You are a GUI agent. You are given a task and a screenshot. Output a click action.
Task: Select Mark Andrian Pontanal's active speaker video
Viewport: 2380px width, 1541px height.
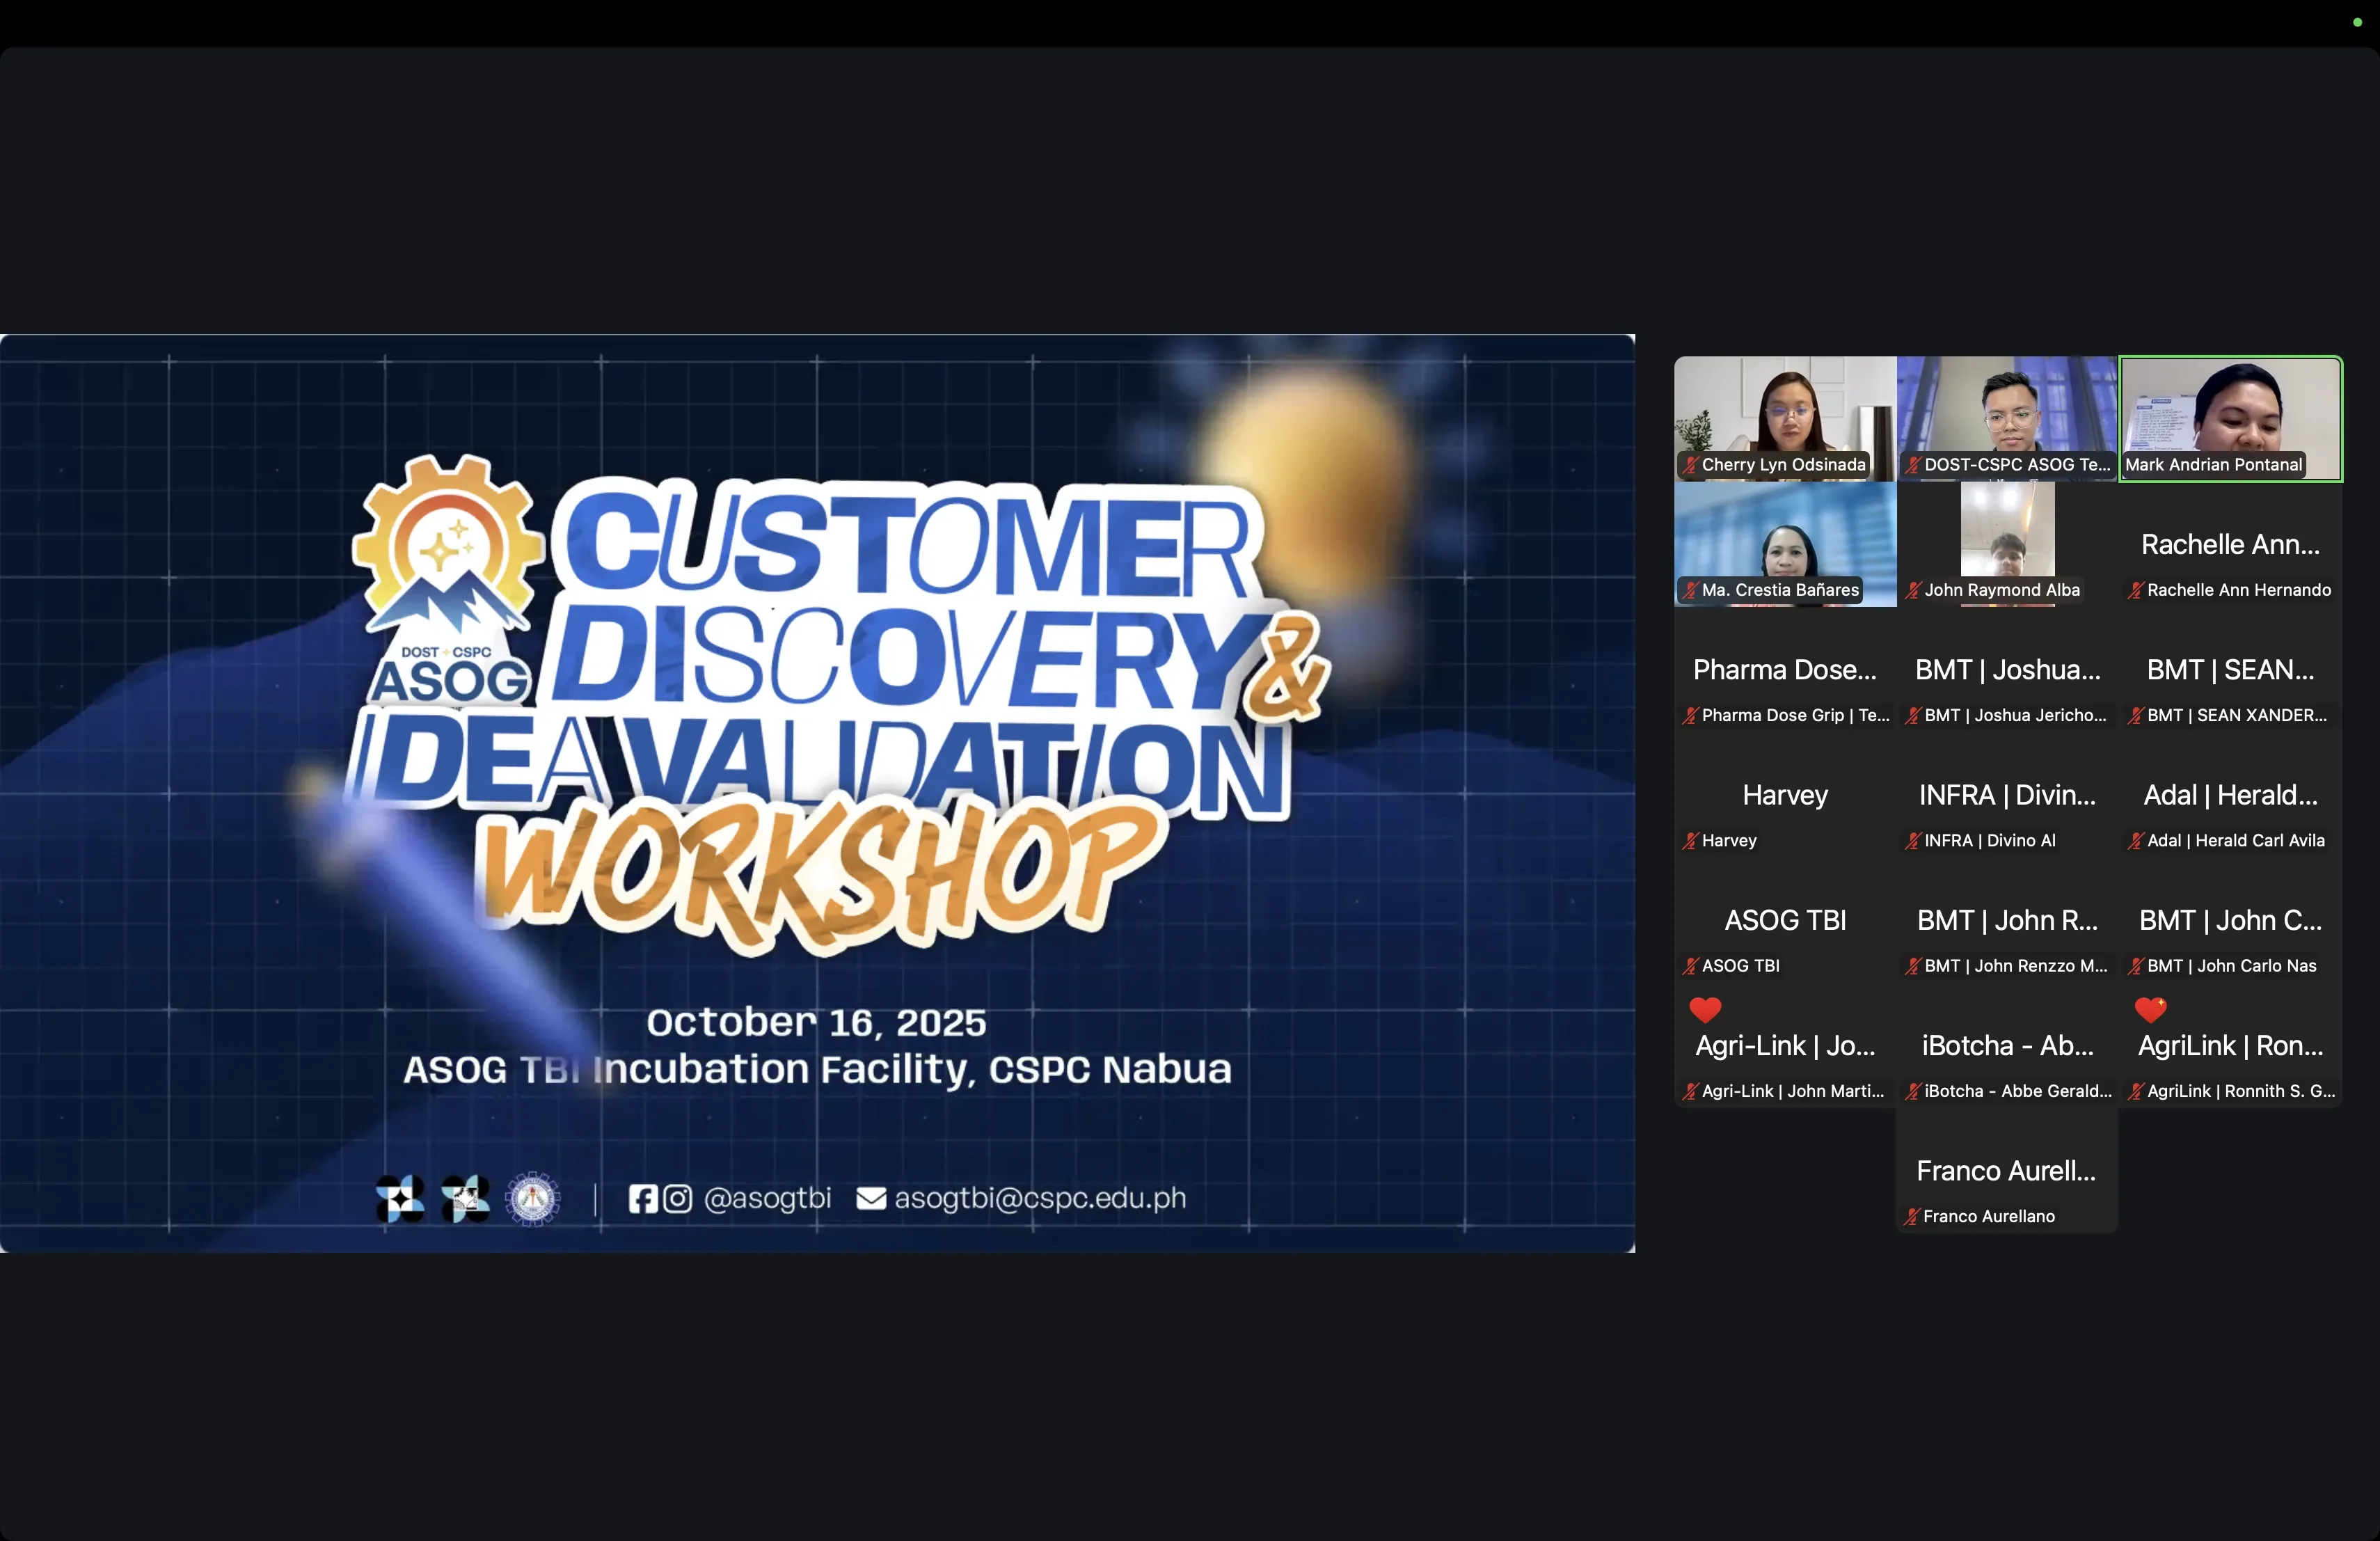[x=2231, y=419]
